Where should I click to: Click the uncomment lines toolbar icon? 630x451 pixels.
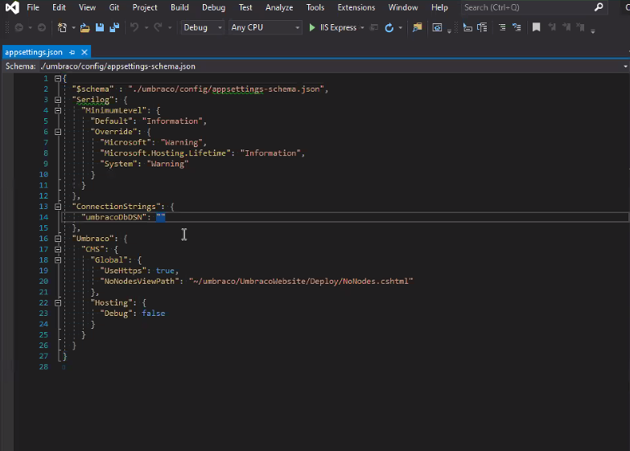[517, 27]
